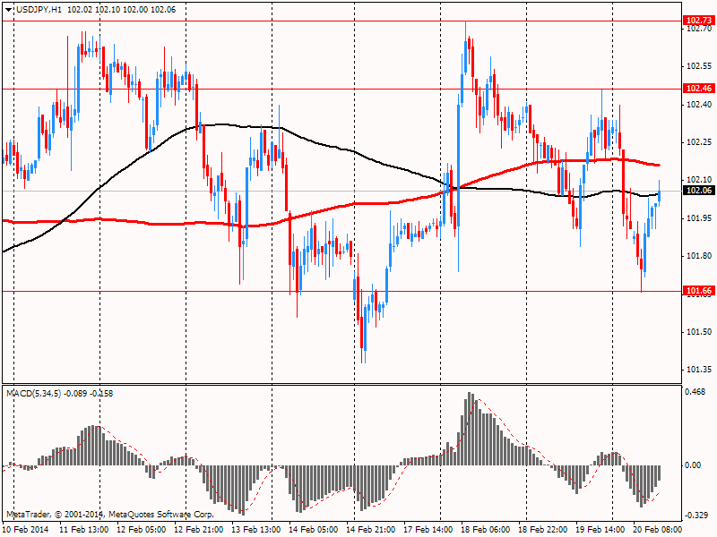This screenshot has width=717, height=537.
Task: Click the 13 Feb 13:00 time label
Action: click(256, 529)
